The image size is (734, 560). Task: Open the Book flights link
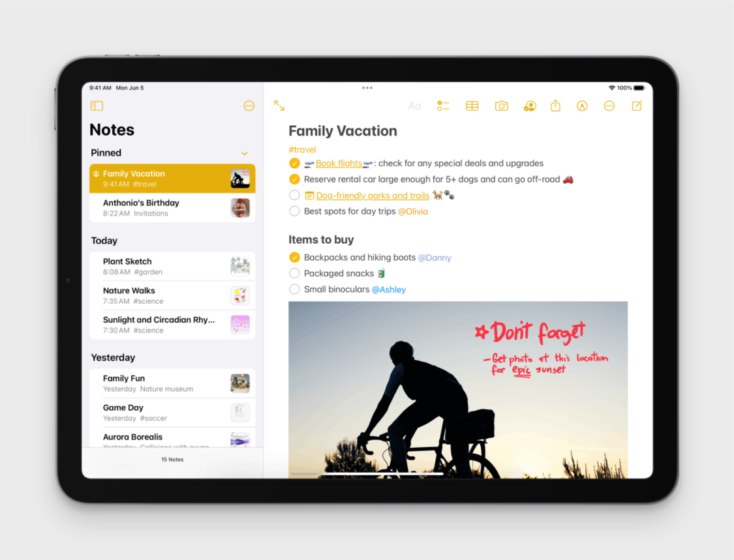pyautogui.click(x=339, y=163)
